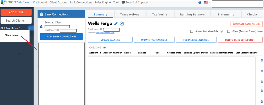Click the copy icon next to Wells Fargo
Viewport: 264px width, 105px height.
[x=122, y=23]
